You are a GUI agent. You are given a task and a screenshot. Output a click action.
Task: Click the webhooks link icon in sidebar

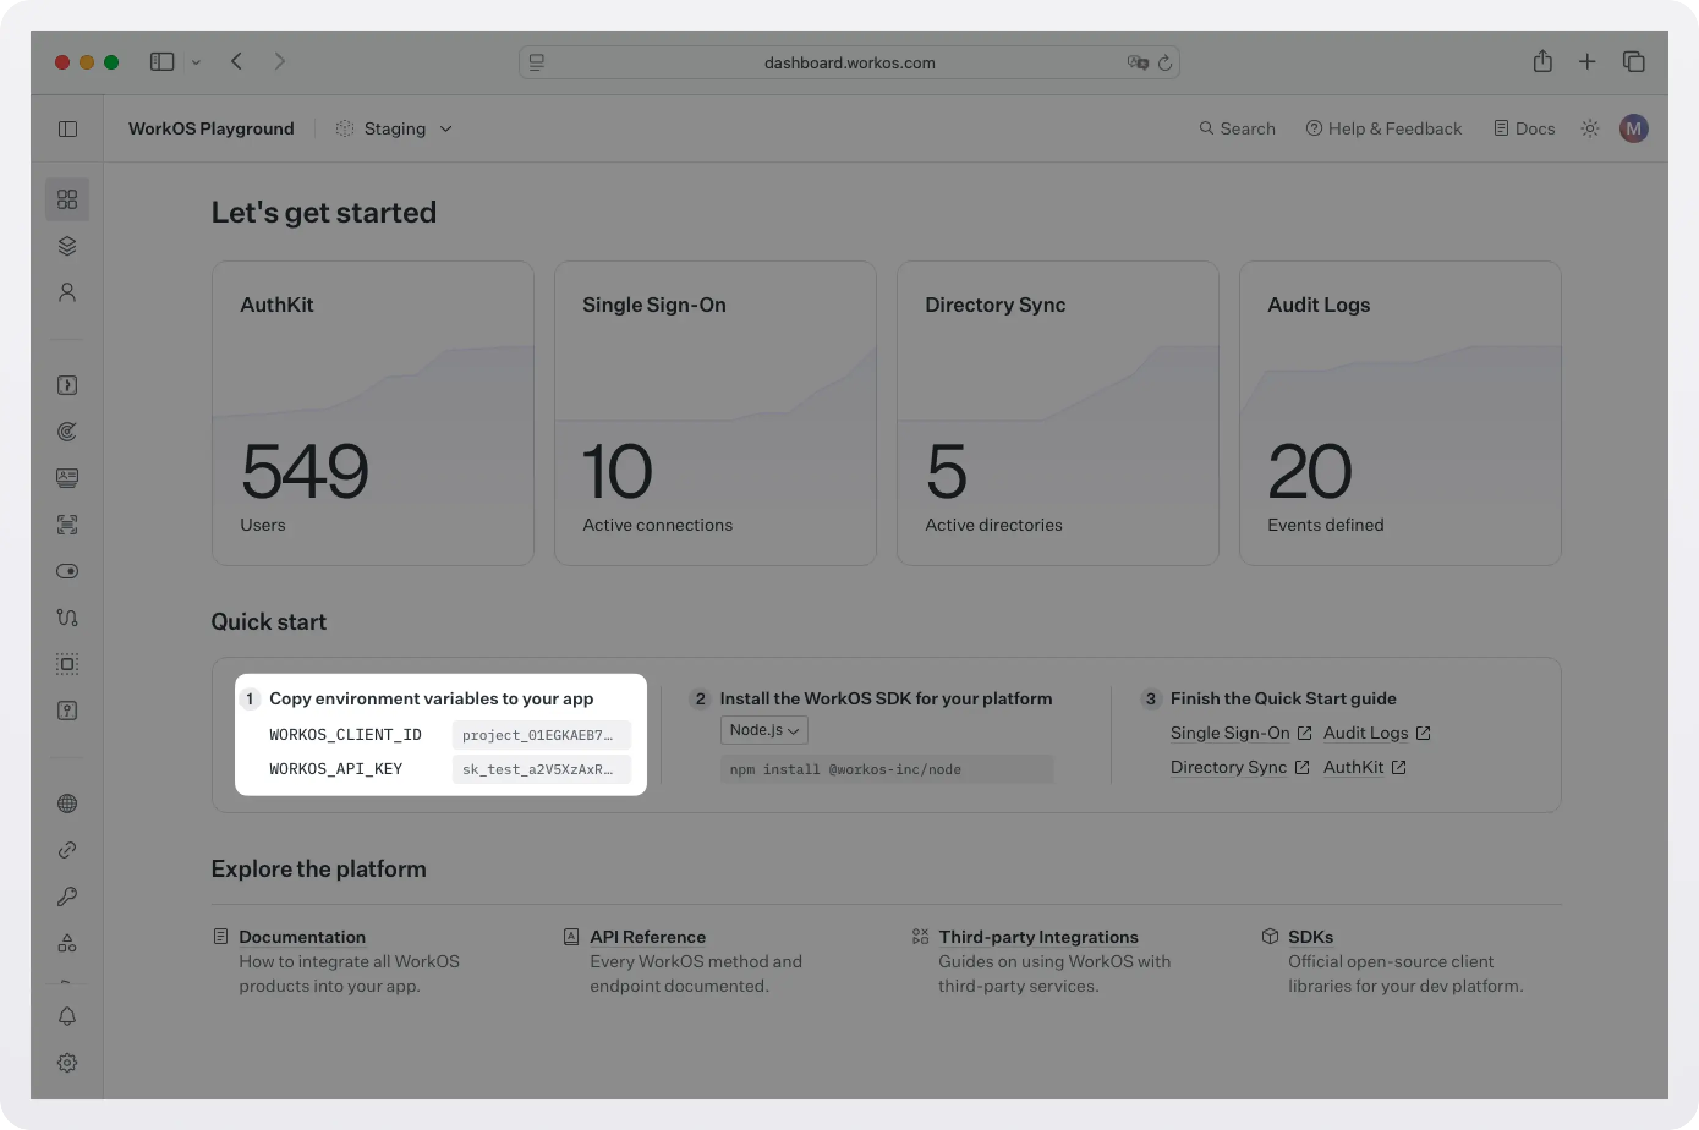[x=67, y=849]
